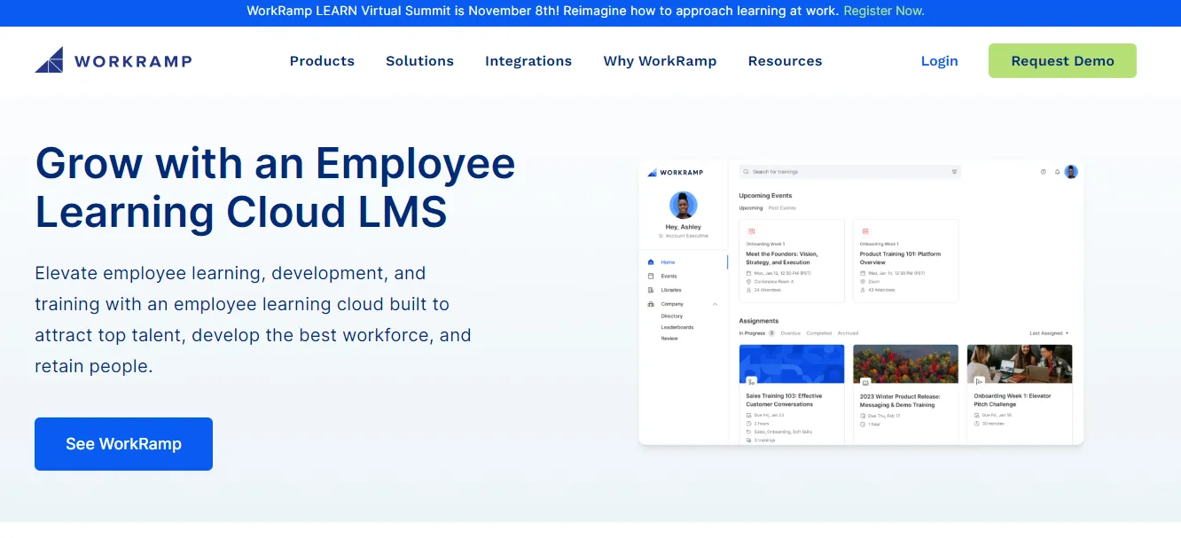Open 2023 Winter Product Release title text
1181x538 pixels.
pos(900,401)
